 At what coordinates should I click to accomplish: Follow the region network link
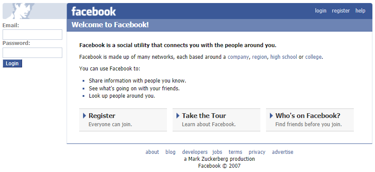point(259,57)
